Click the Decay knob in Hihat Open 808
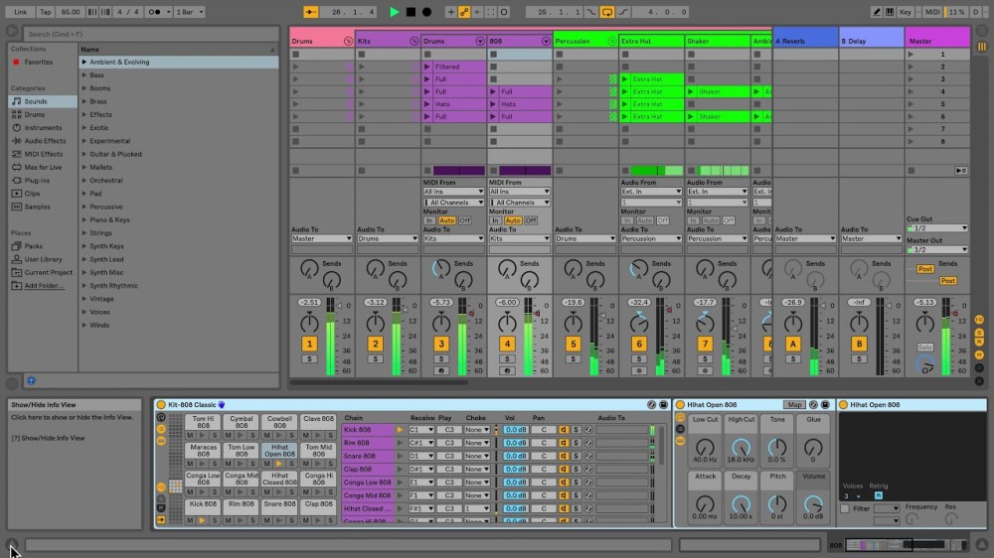 point(742,501)
